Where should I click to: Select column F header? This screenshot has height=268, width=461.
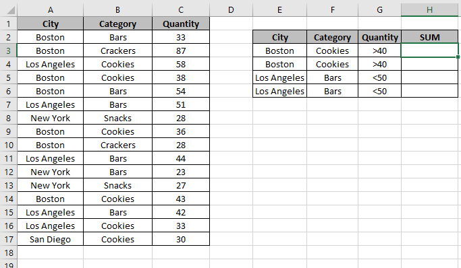(332, 10)
